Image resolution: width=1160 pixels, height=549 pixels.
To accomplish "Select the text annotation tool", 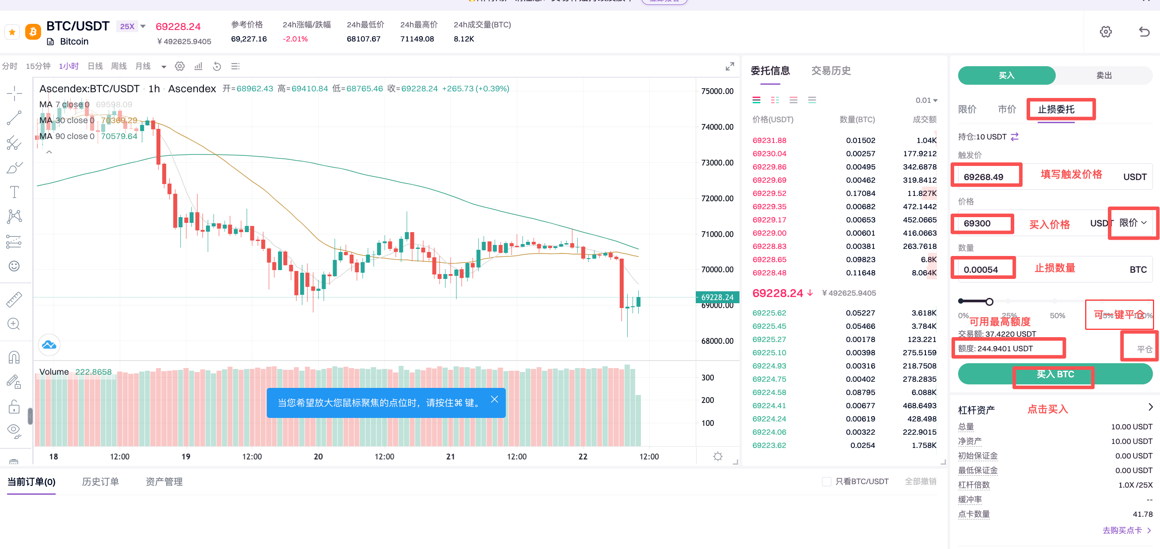I will point(14,192).
